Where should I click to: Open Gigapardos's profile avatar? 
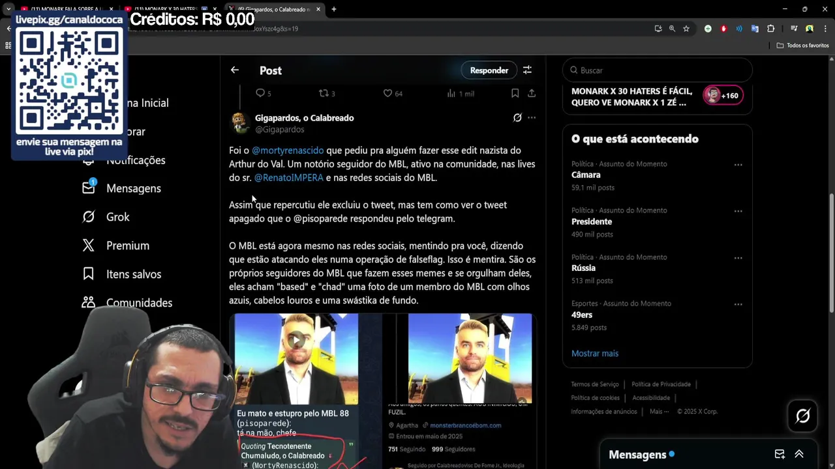[x=239, y=122]
